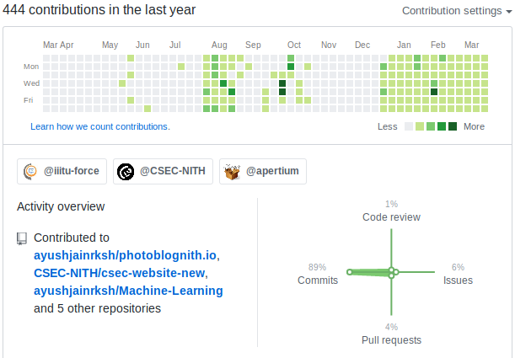Select the @CSEC-NITH organization button
The image size is (515, 358).
pos(163,172)
